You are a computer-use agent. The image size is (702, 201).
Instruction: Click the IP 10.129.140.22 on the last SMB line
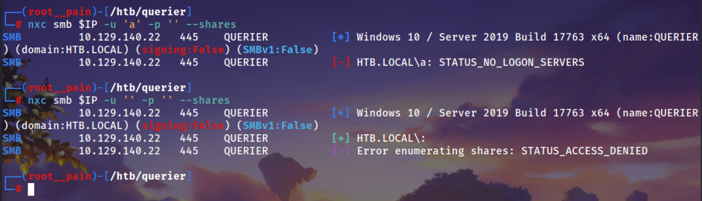point(119,151)
